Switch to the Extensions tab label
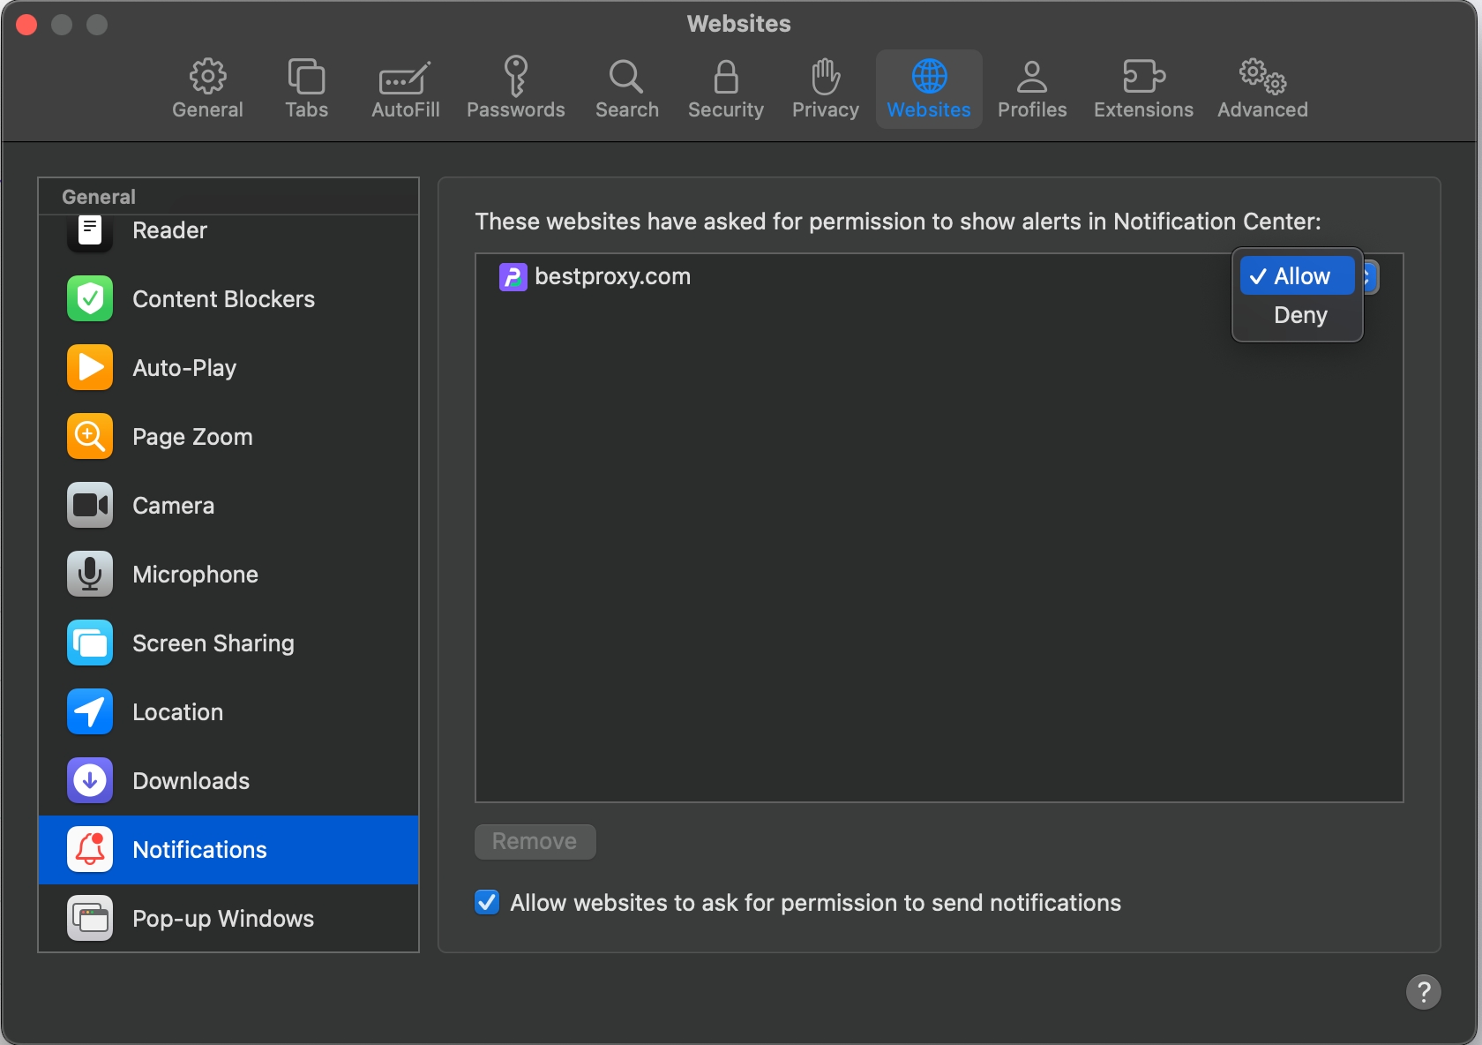The image size is (1482, 1045). [x=1144, y=110]
